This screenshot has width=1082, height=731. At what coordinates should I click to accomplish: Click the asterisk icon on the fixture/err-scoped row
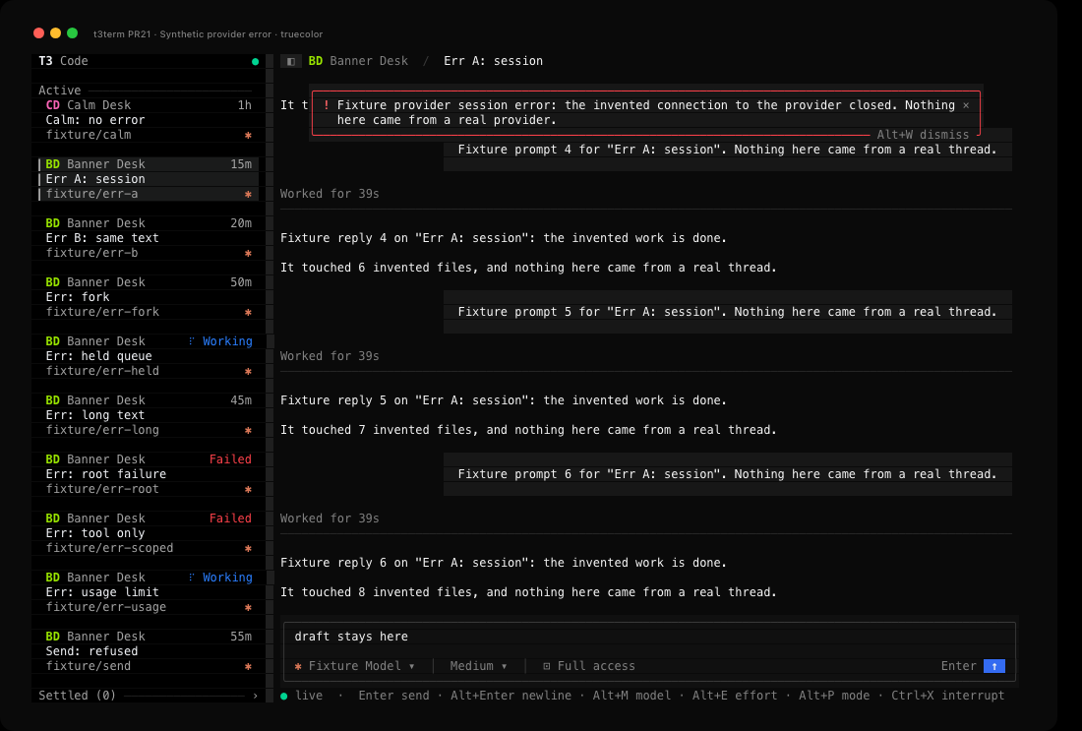point(249,549)
